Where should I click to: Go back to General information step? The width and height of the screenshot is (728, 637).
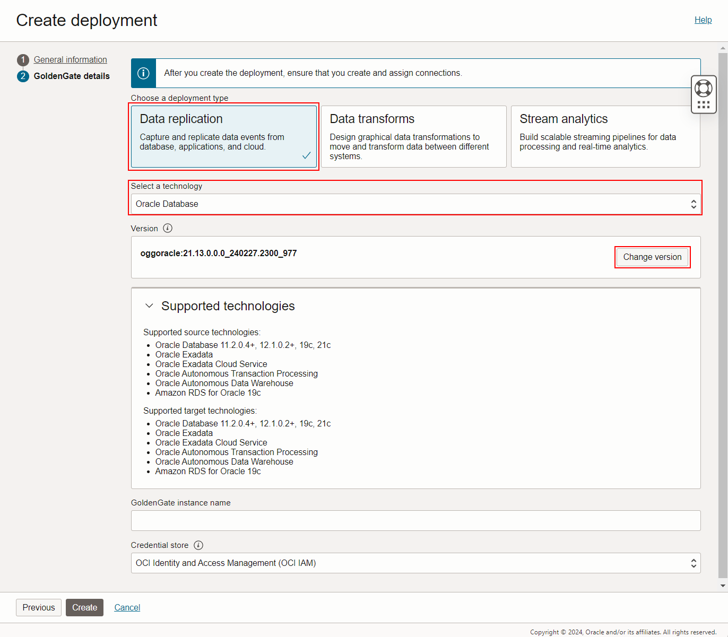pos(70,59)
